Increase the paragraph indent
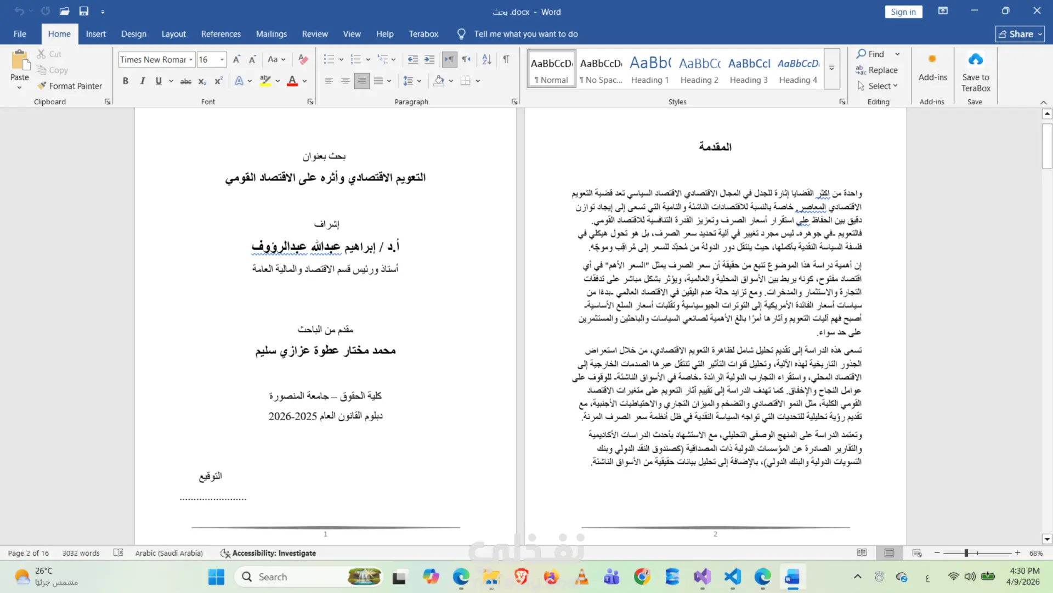Viewport: 1053px width, 593px height. pyautogui.click(x=429, y=59)
